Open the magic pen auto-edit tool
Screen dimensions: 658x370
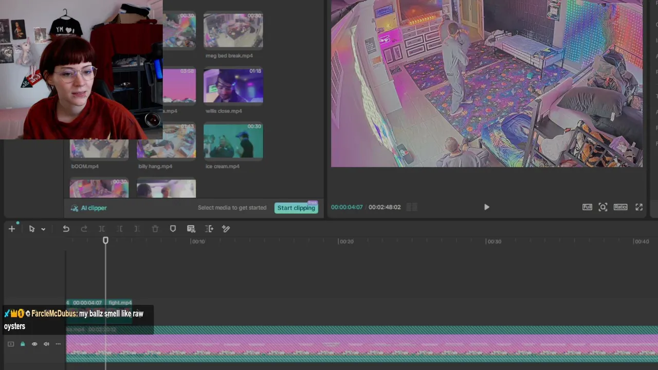(x=226, y=229)
